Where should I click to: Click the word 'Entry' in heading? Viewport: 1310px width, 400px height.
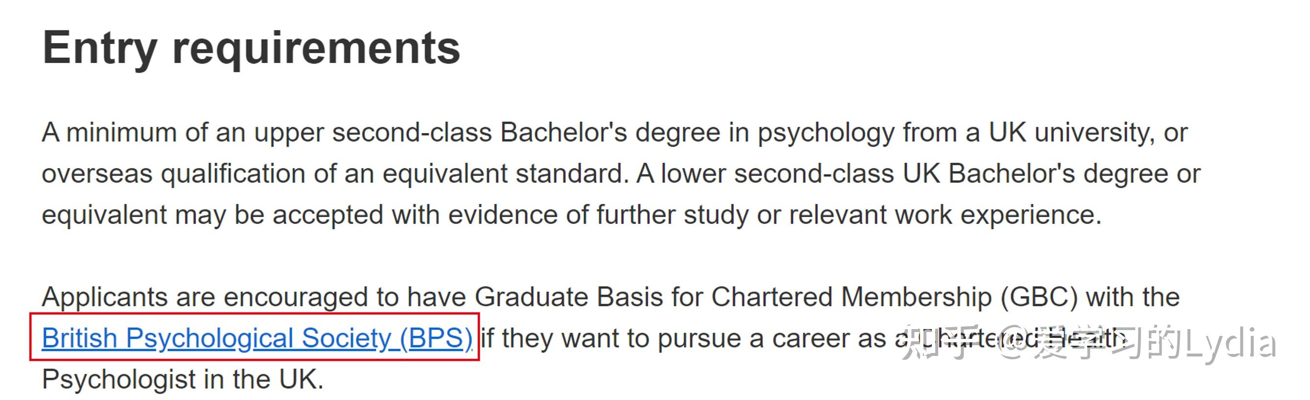point(99,48)
